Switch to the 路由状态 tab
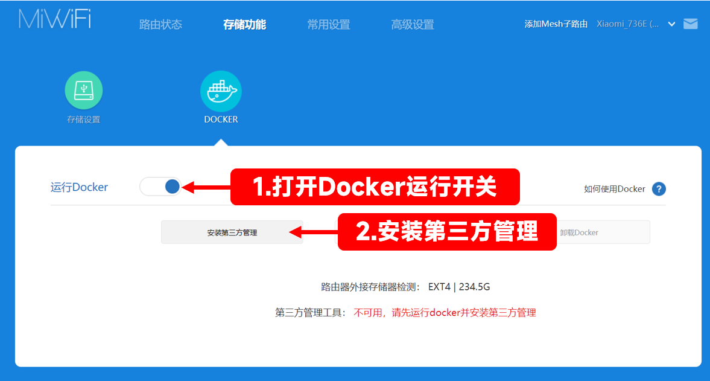Viewport: 710px width, 381px height. pyautogui.click(x=160, y=24)
